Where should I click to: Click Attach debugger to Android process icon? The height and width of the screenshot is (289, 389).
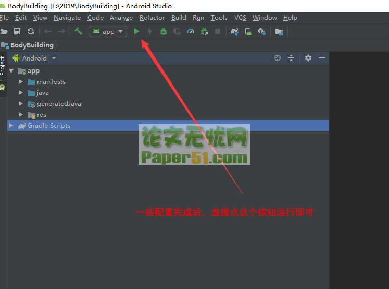[x=205, y=31]
